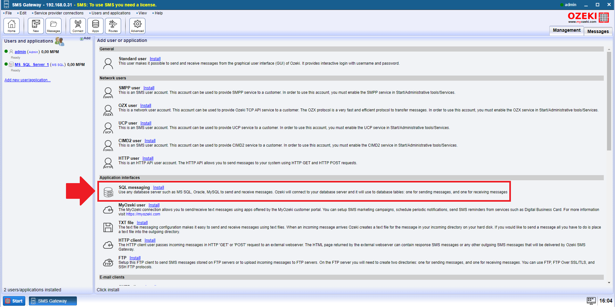Click the Add new user/application link
615x307 pixels.
pos(28,80)
